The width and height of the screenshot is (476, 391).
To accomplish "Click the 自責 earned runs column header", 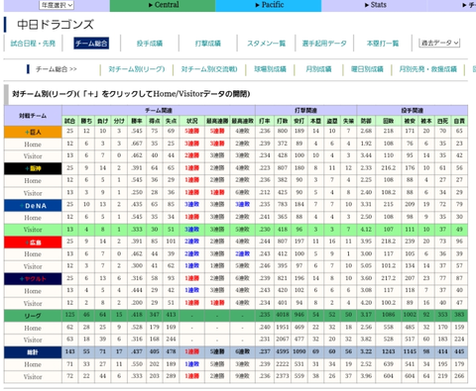I will point(459,121).
